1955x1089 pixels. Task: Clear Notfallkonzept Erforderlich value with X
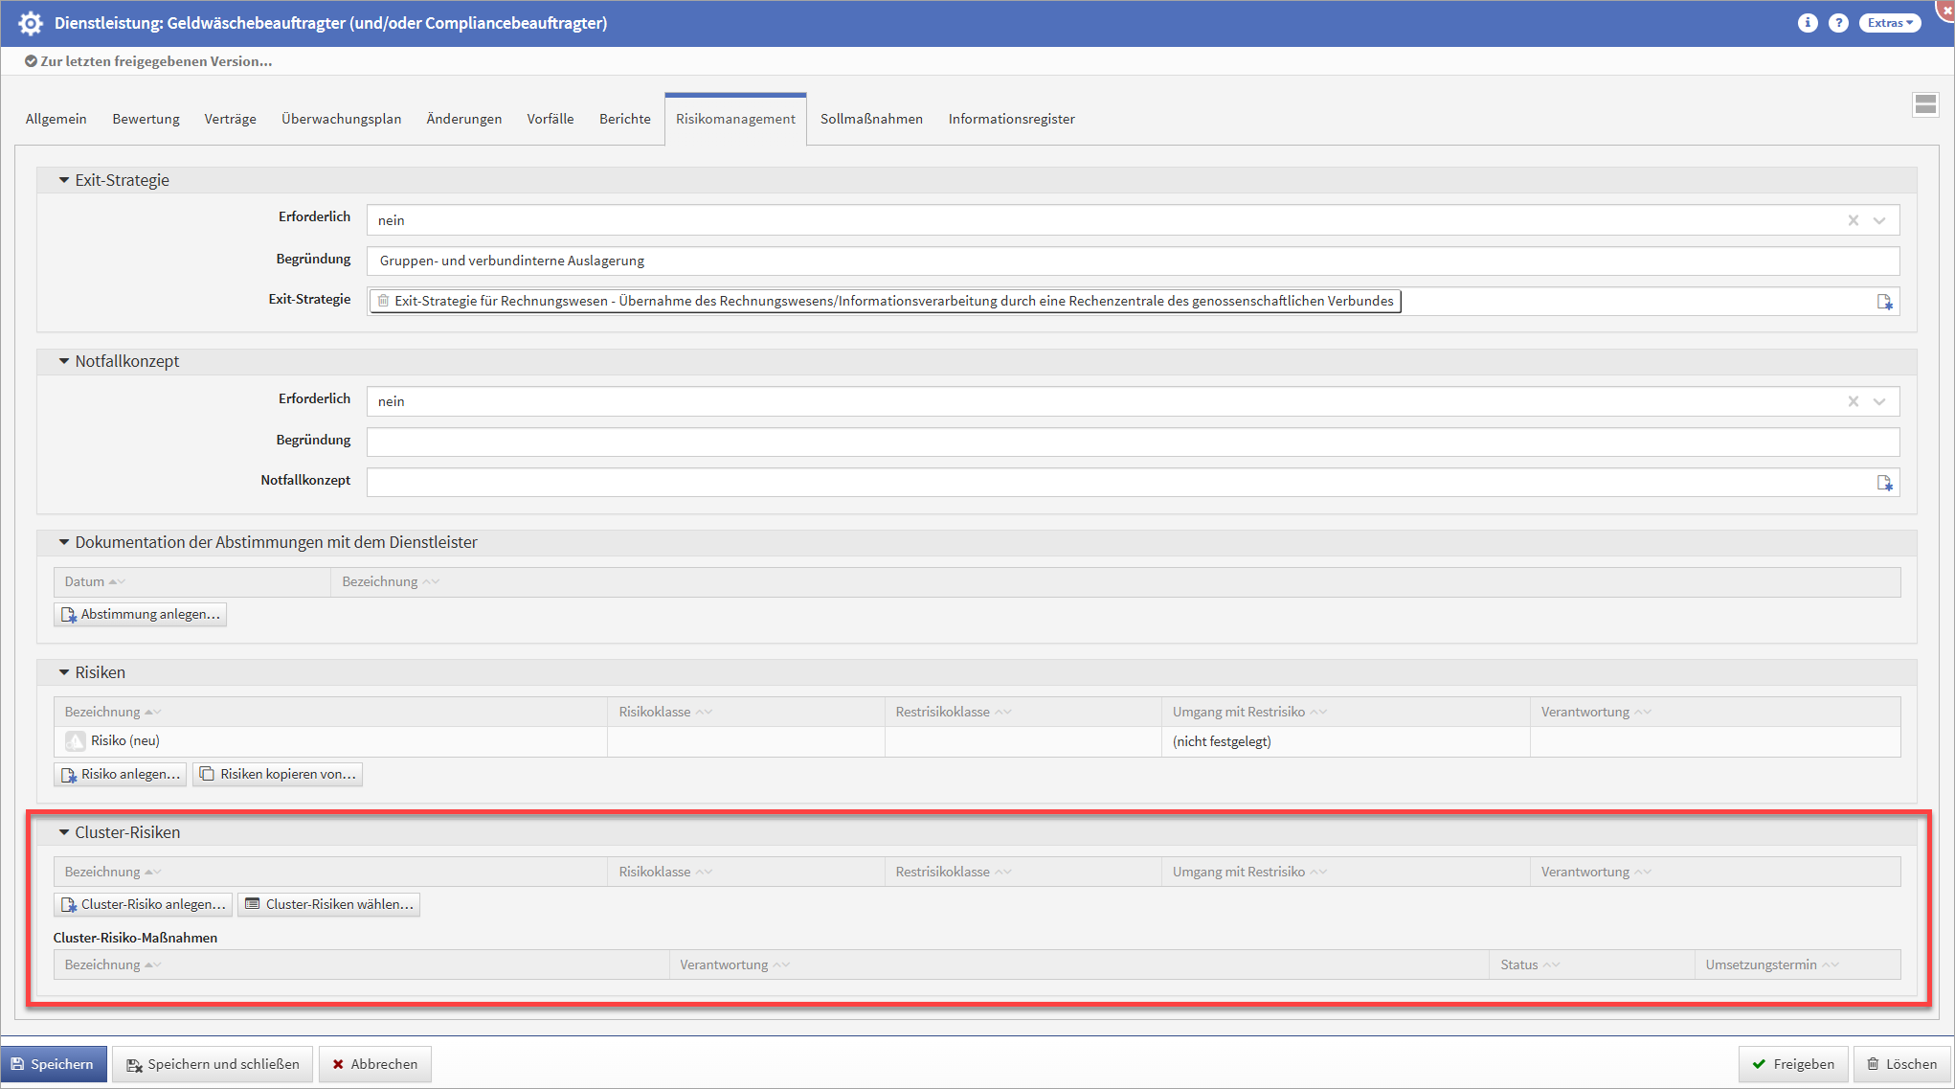1854,401
